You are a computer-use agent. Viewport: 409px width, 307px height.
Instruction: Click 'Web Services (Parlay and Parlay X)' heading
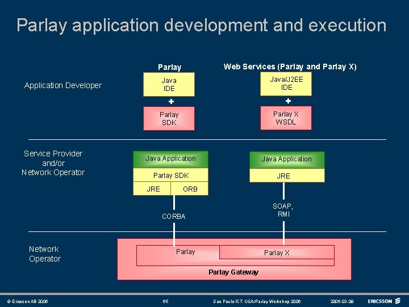click(x=290, y=67)
